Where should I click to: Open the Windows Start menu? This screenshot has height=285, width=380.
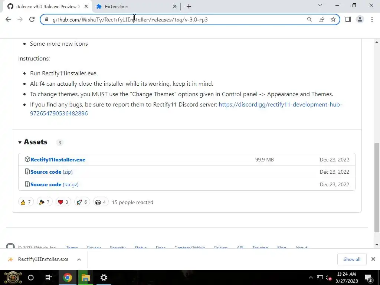pyautogui.click(x=13, y=278)
